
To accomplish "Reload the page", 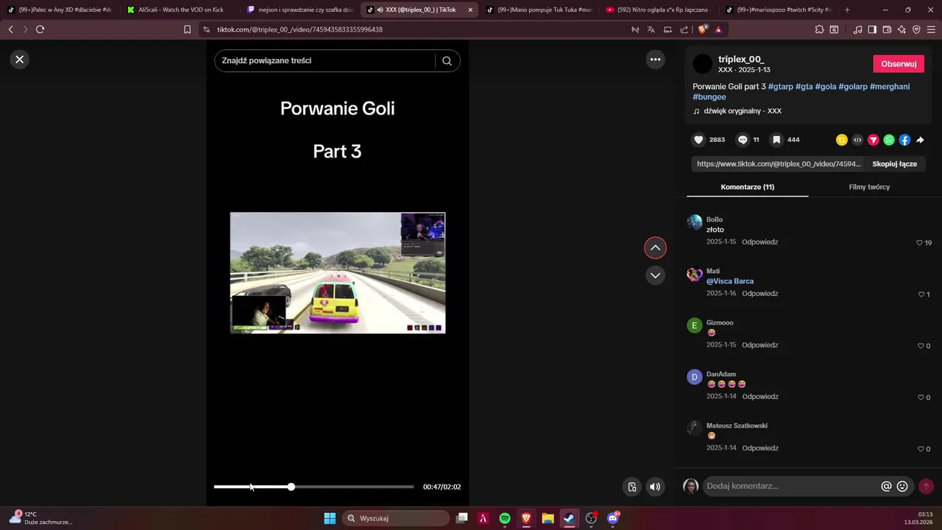I will point(40,29).
